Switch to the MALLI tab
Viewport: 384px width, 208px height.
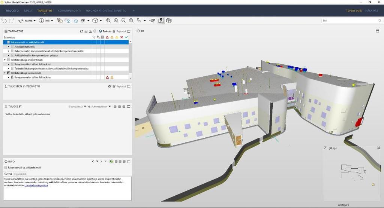pos(28,11)
